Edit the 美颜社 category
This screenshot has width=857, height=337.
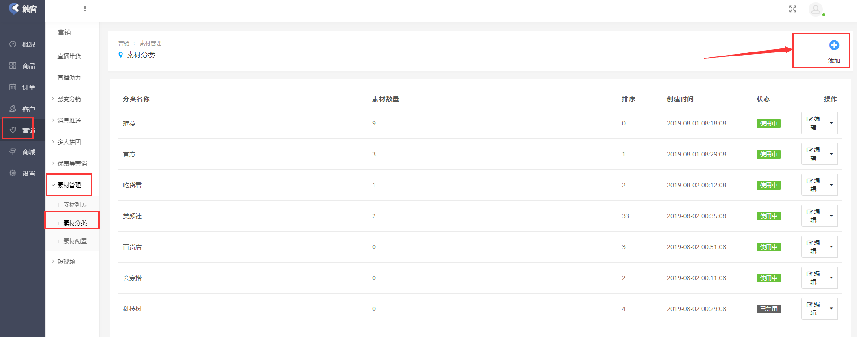(813, 216)
